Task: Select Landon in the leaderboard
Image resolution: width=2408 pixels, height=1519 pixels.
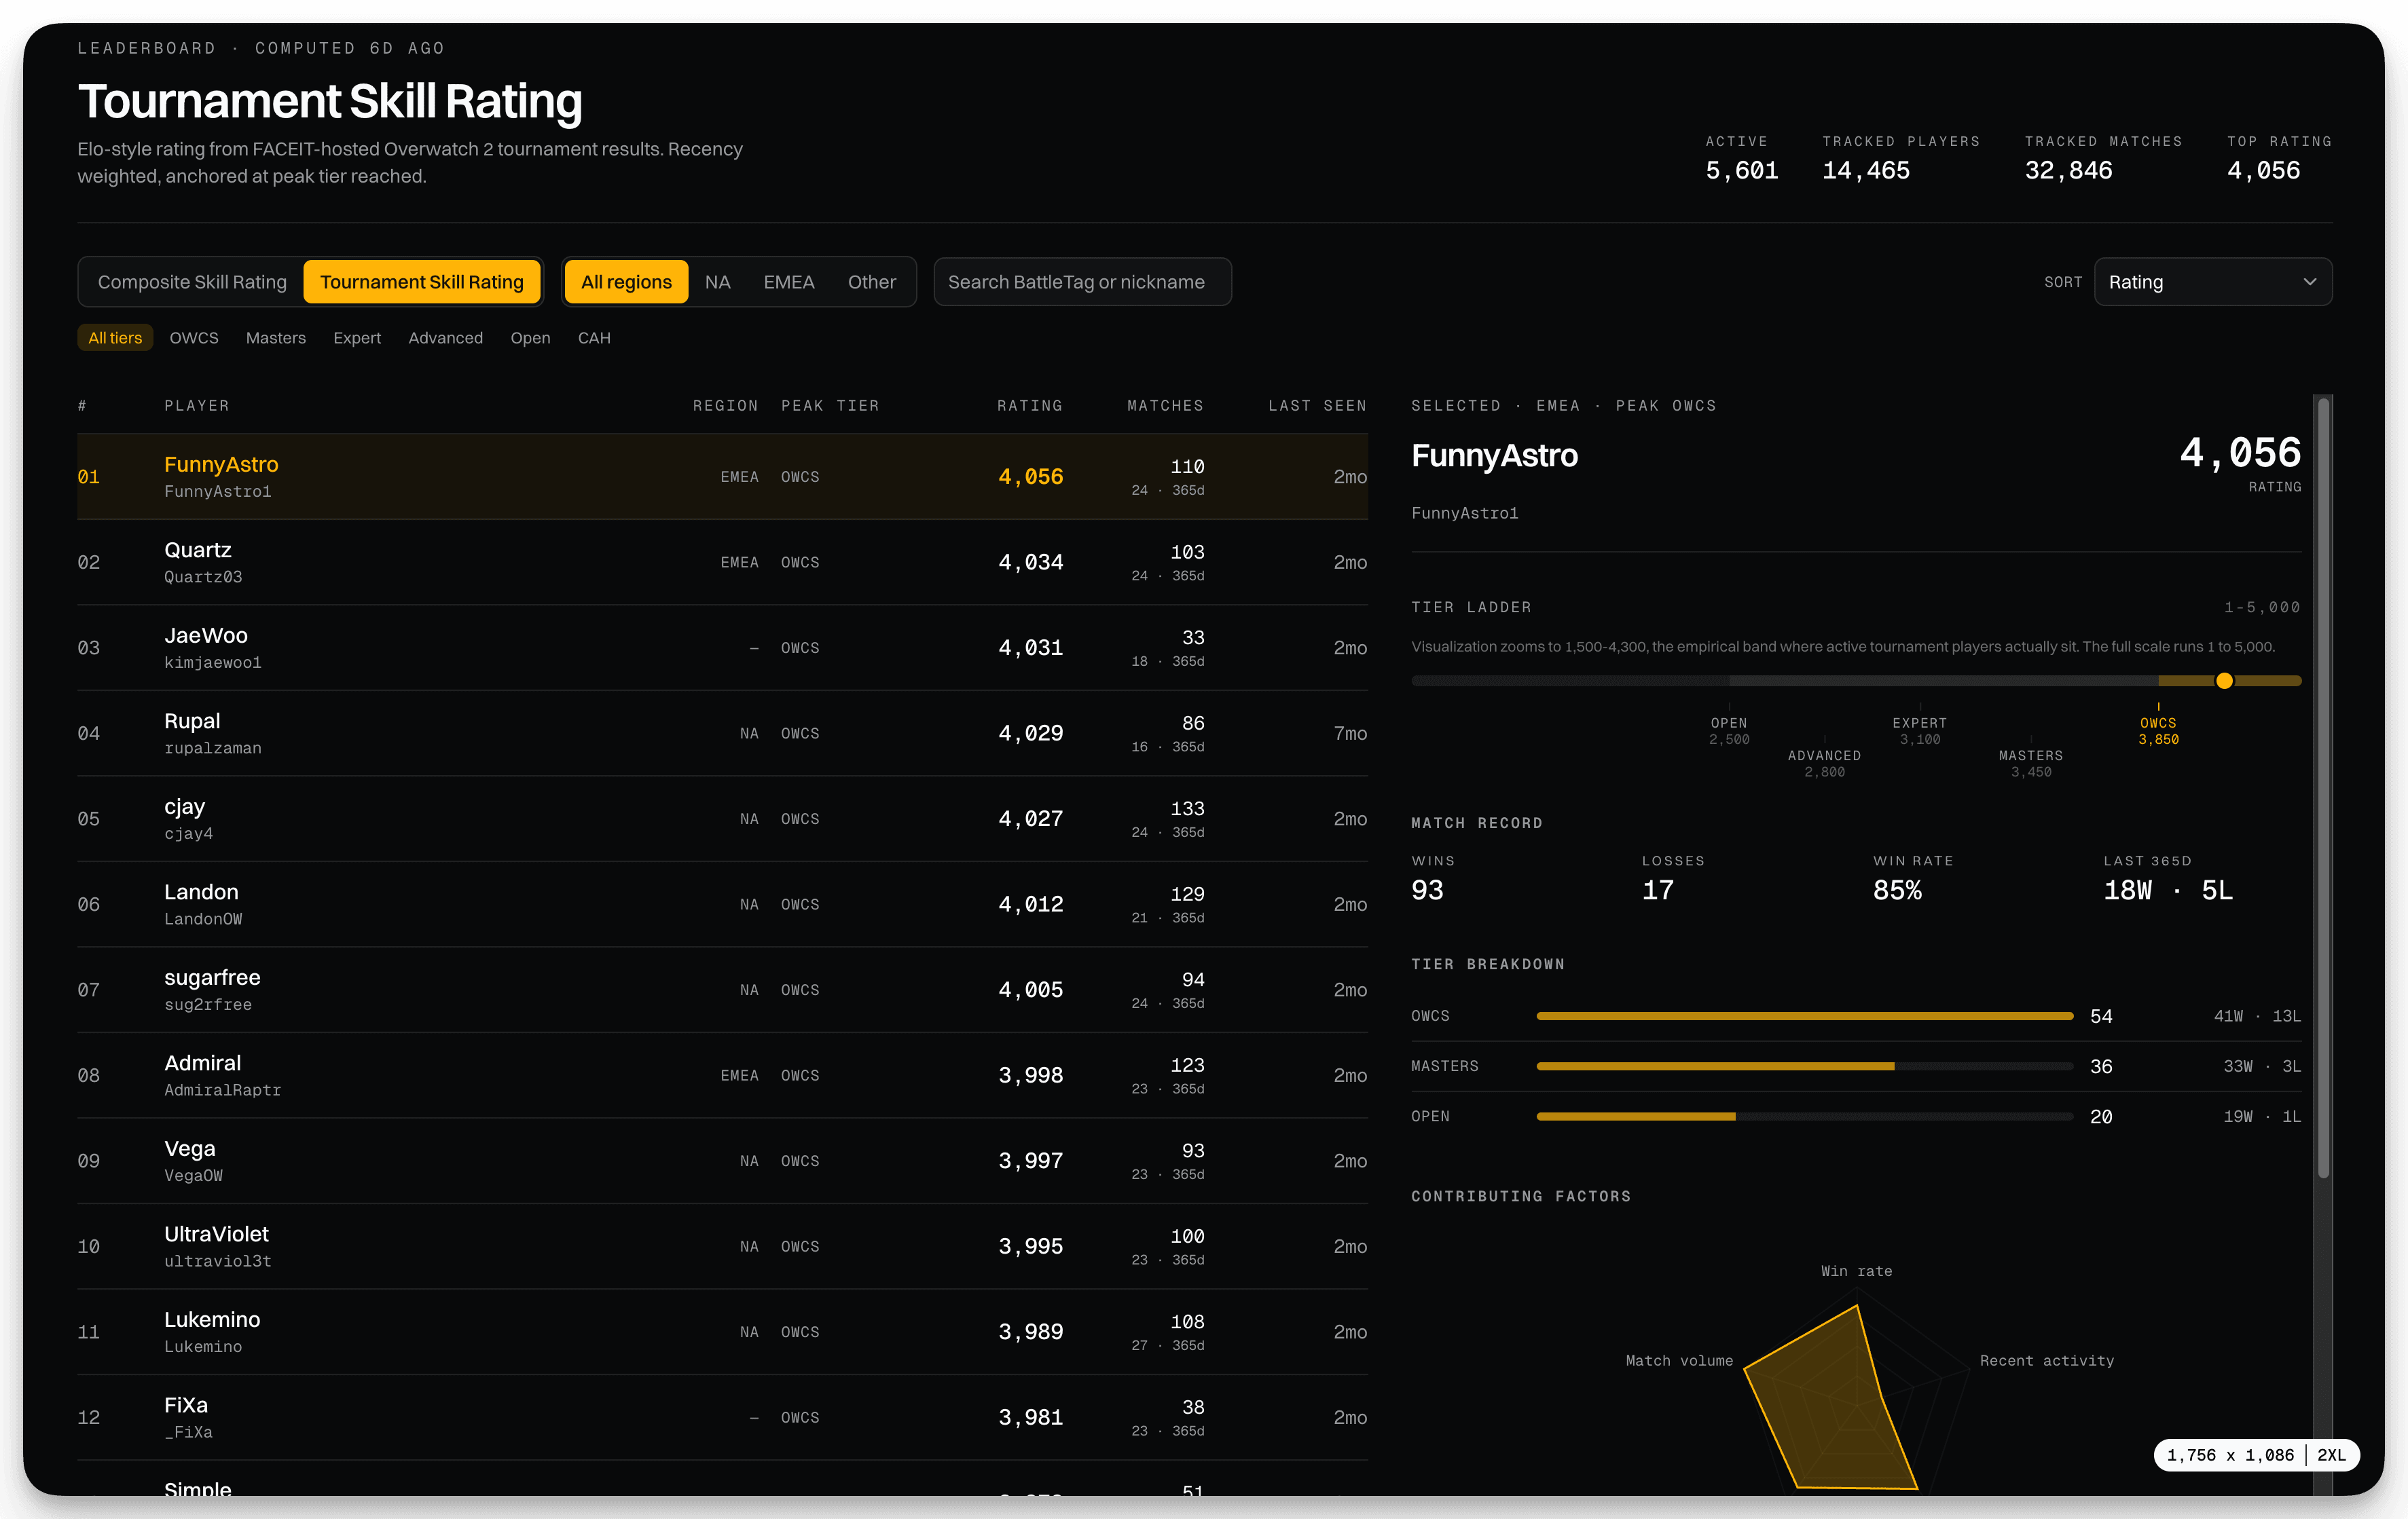Action: click(x=722, y=904)
